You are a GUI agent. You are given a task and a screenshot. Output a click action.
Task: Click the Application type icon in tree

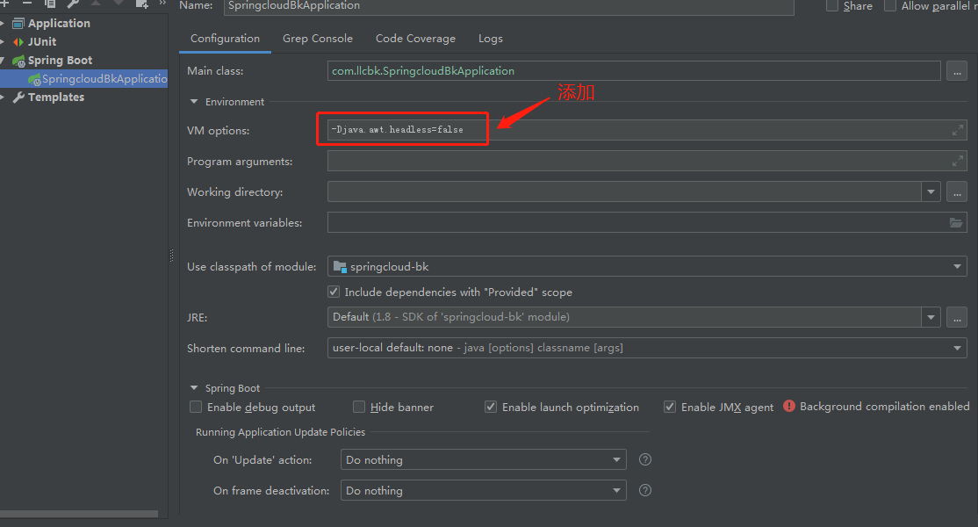tap(18, 24)
